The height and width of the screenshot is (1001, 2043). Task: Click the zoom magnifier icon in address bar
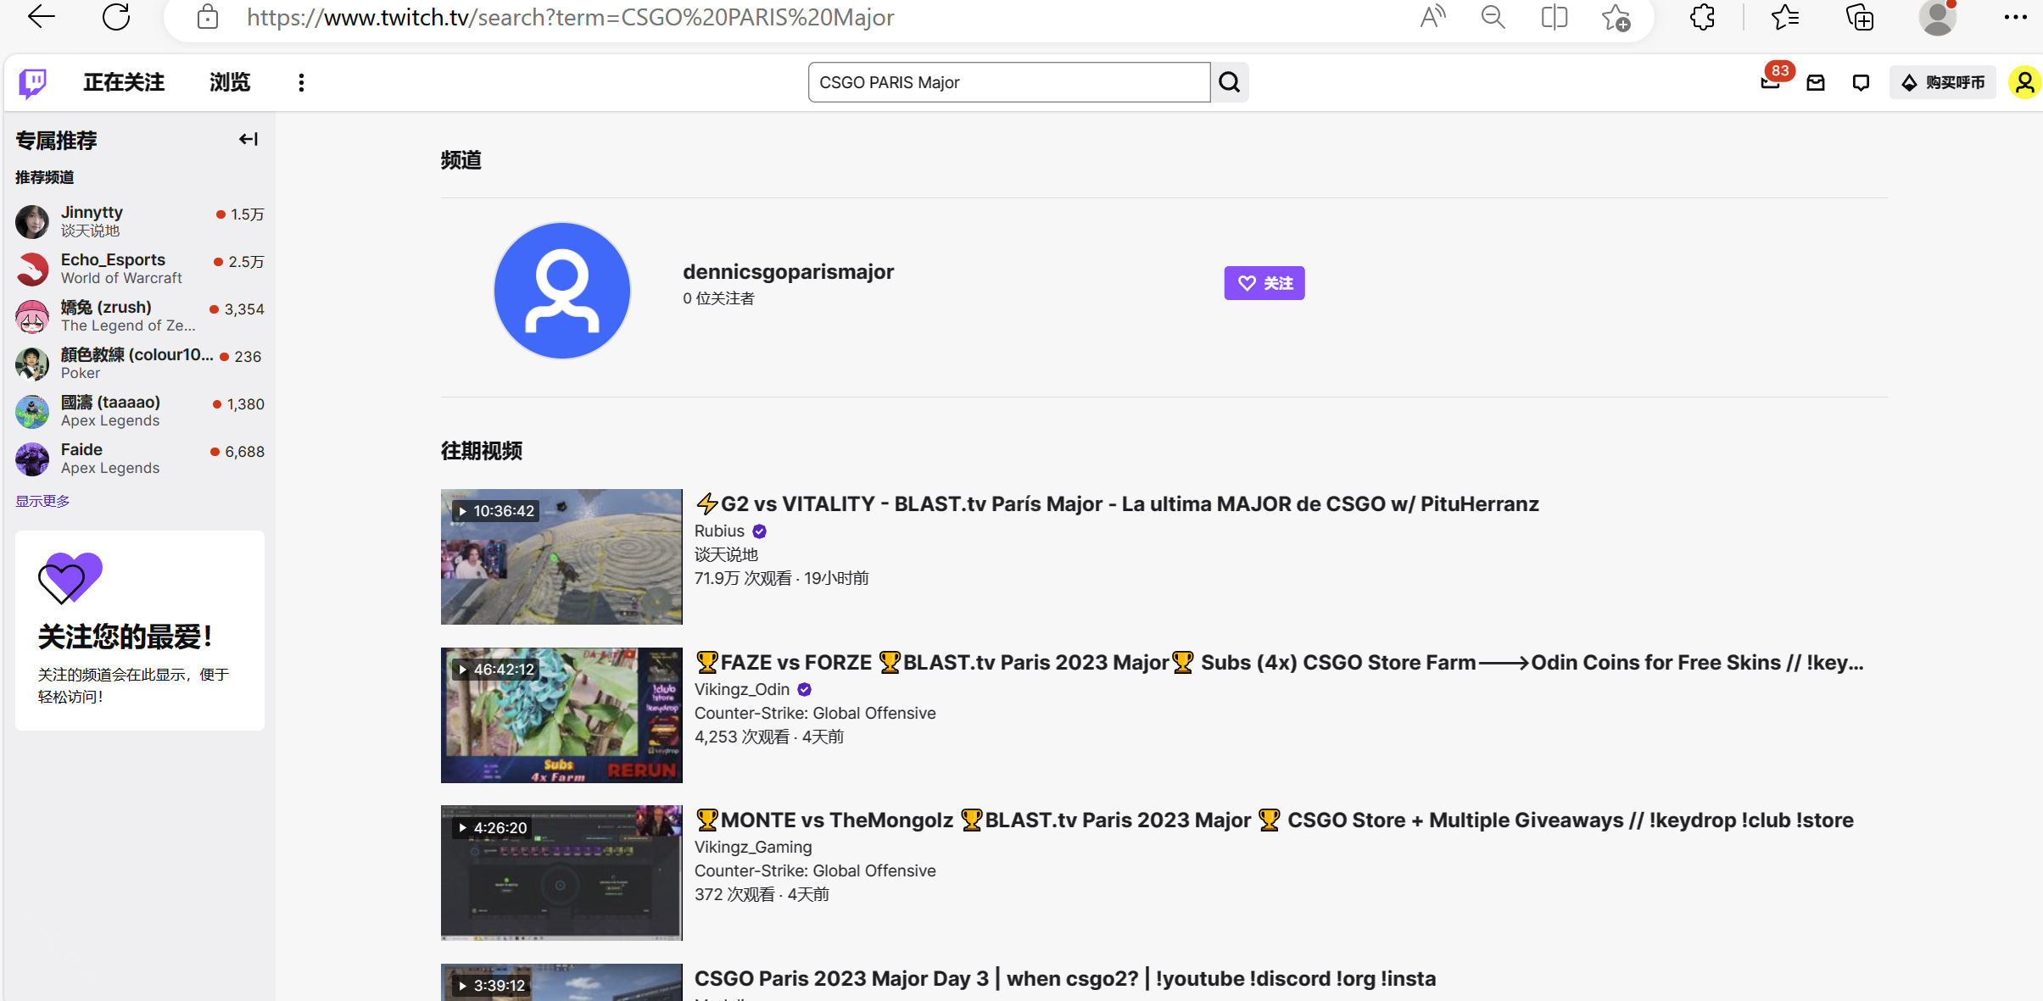tap(1493, 17)
